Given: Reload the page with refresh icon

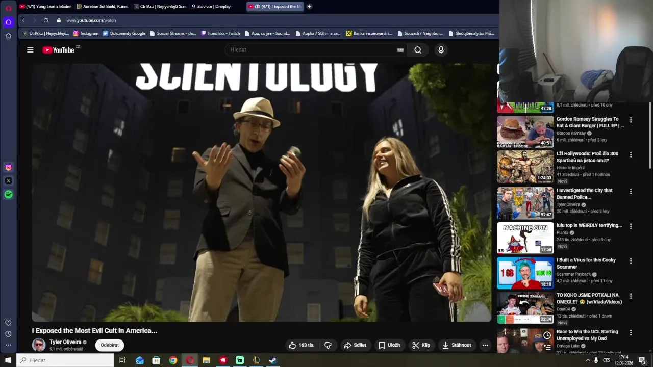Looking at the screenshot, I should click(46, 20).
